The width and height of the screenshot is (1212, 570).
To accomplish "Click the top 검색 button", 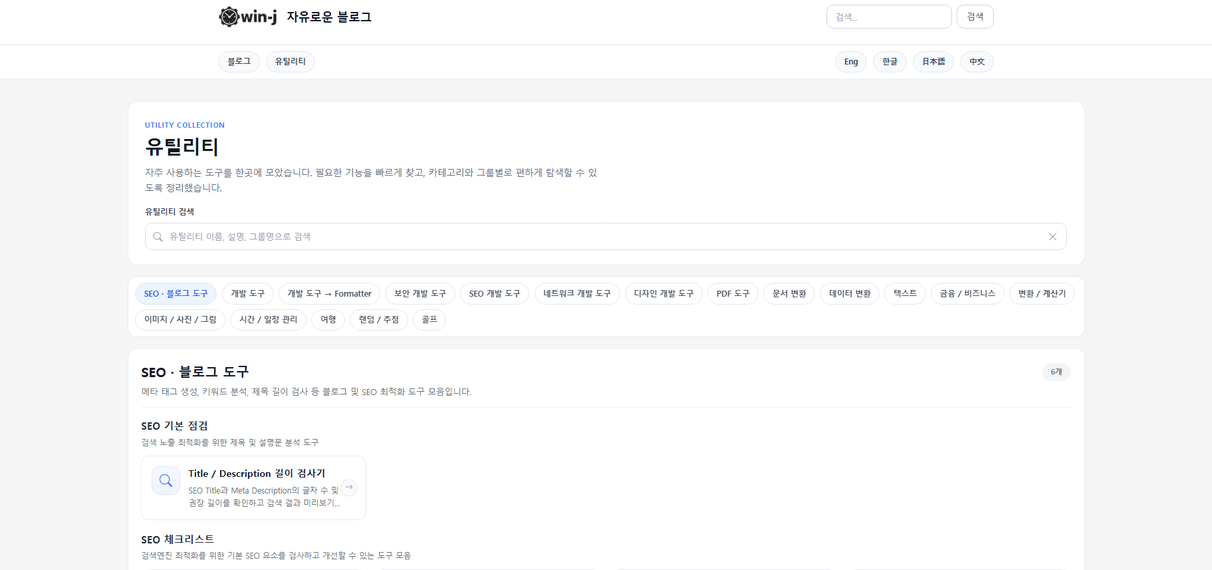I will pos(975,17).
